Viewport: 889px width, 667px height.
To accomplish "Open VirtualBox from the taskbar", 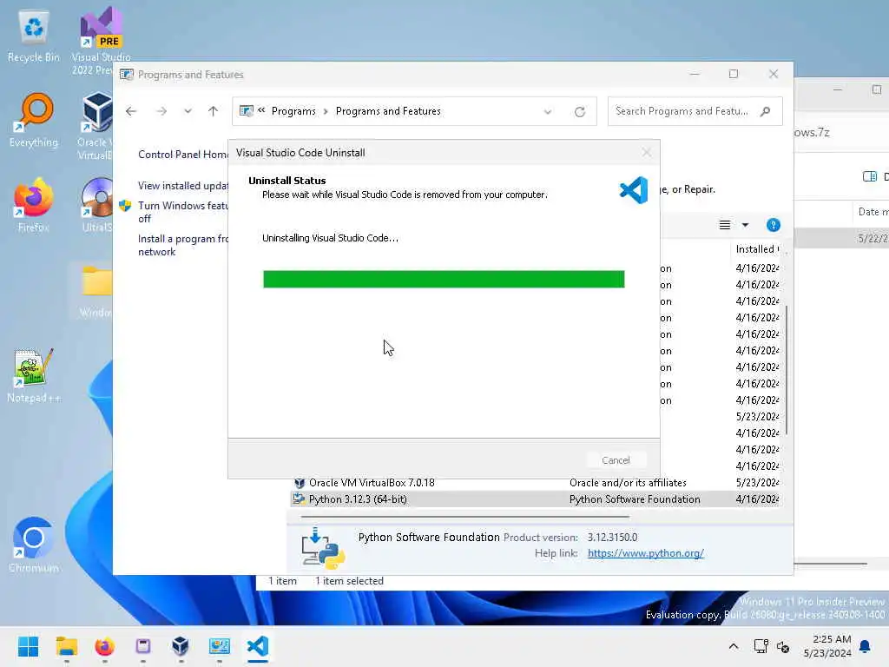I will click(181, 646).
